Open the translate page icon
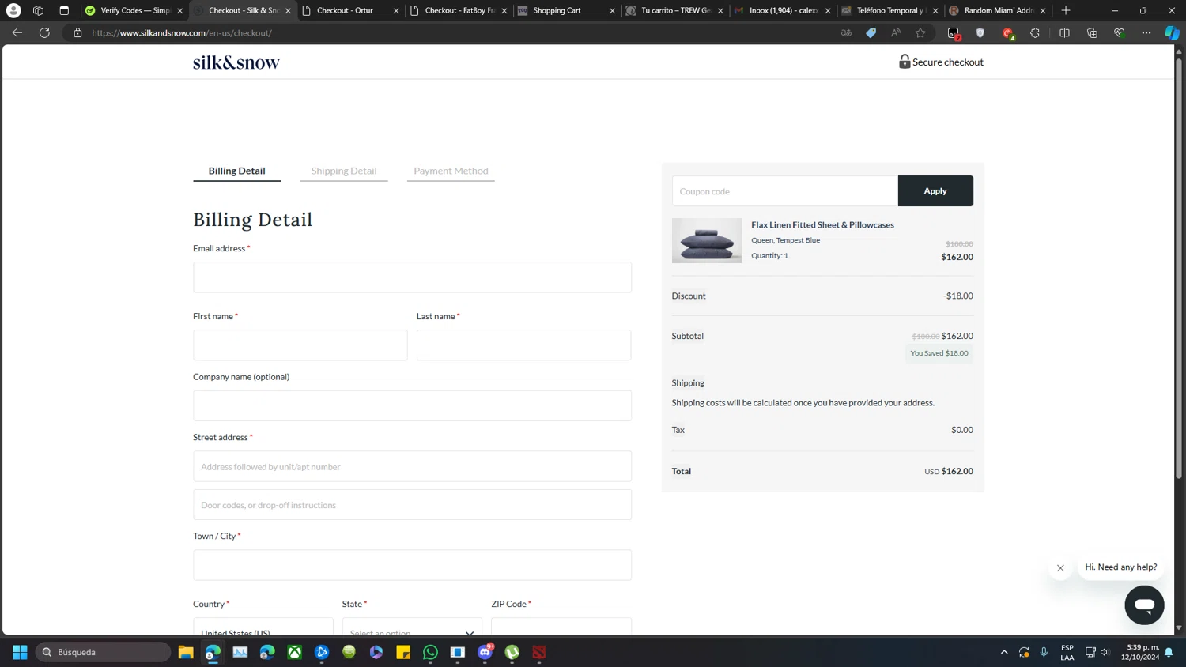1186x667 pixels. click(x=846, y=33)
